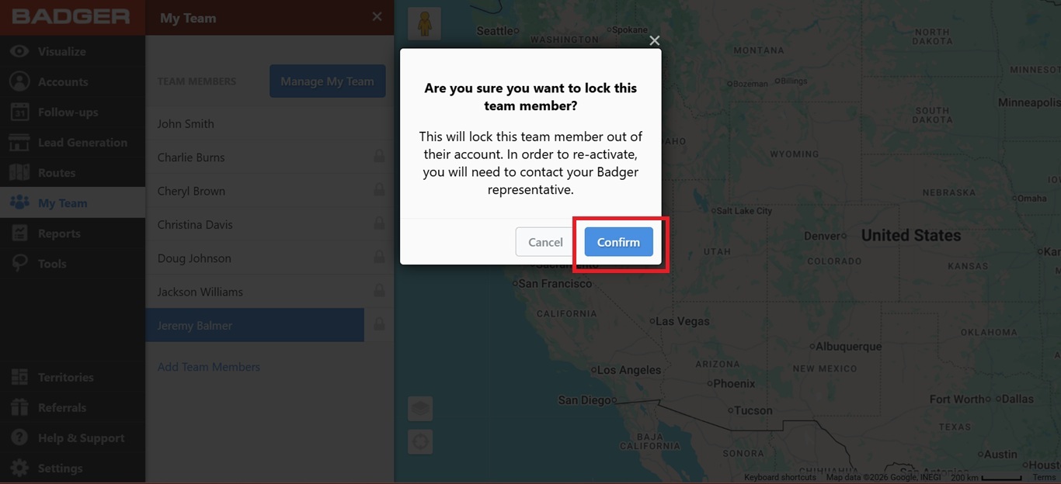Viewport: 1061px width, 484px height.
Task: Toggle the lock for Jeremy Balmer
Action: point(379,324)
